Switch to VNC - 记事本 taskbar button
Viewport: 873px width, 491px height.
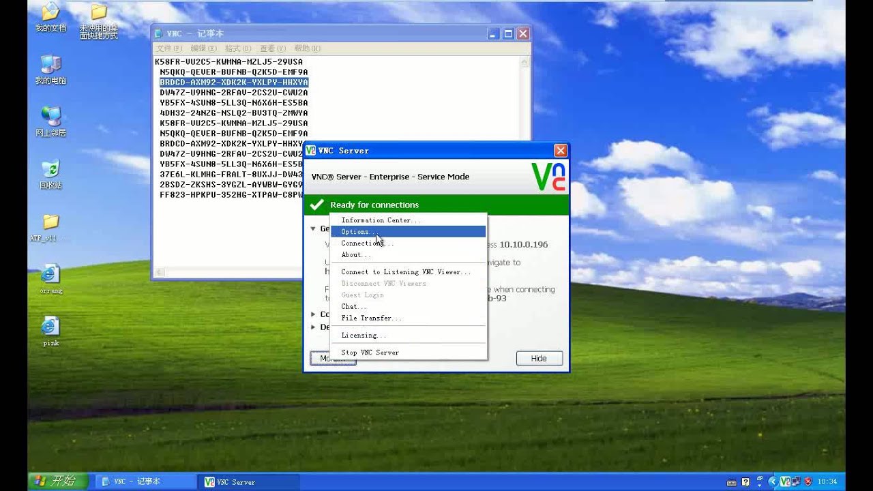(145, 481)
